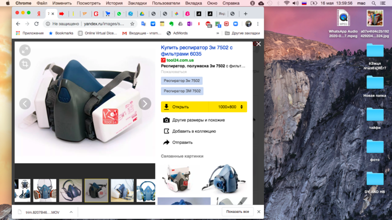Open the volume control icon
The image size is (392, 220).
[295, 3]
